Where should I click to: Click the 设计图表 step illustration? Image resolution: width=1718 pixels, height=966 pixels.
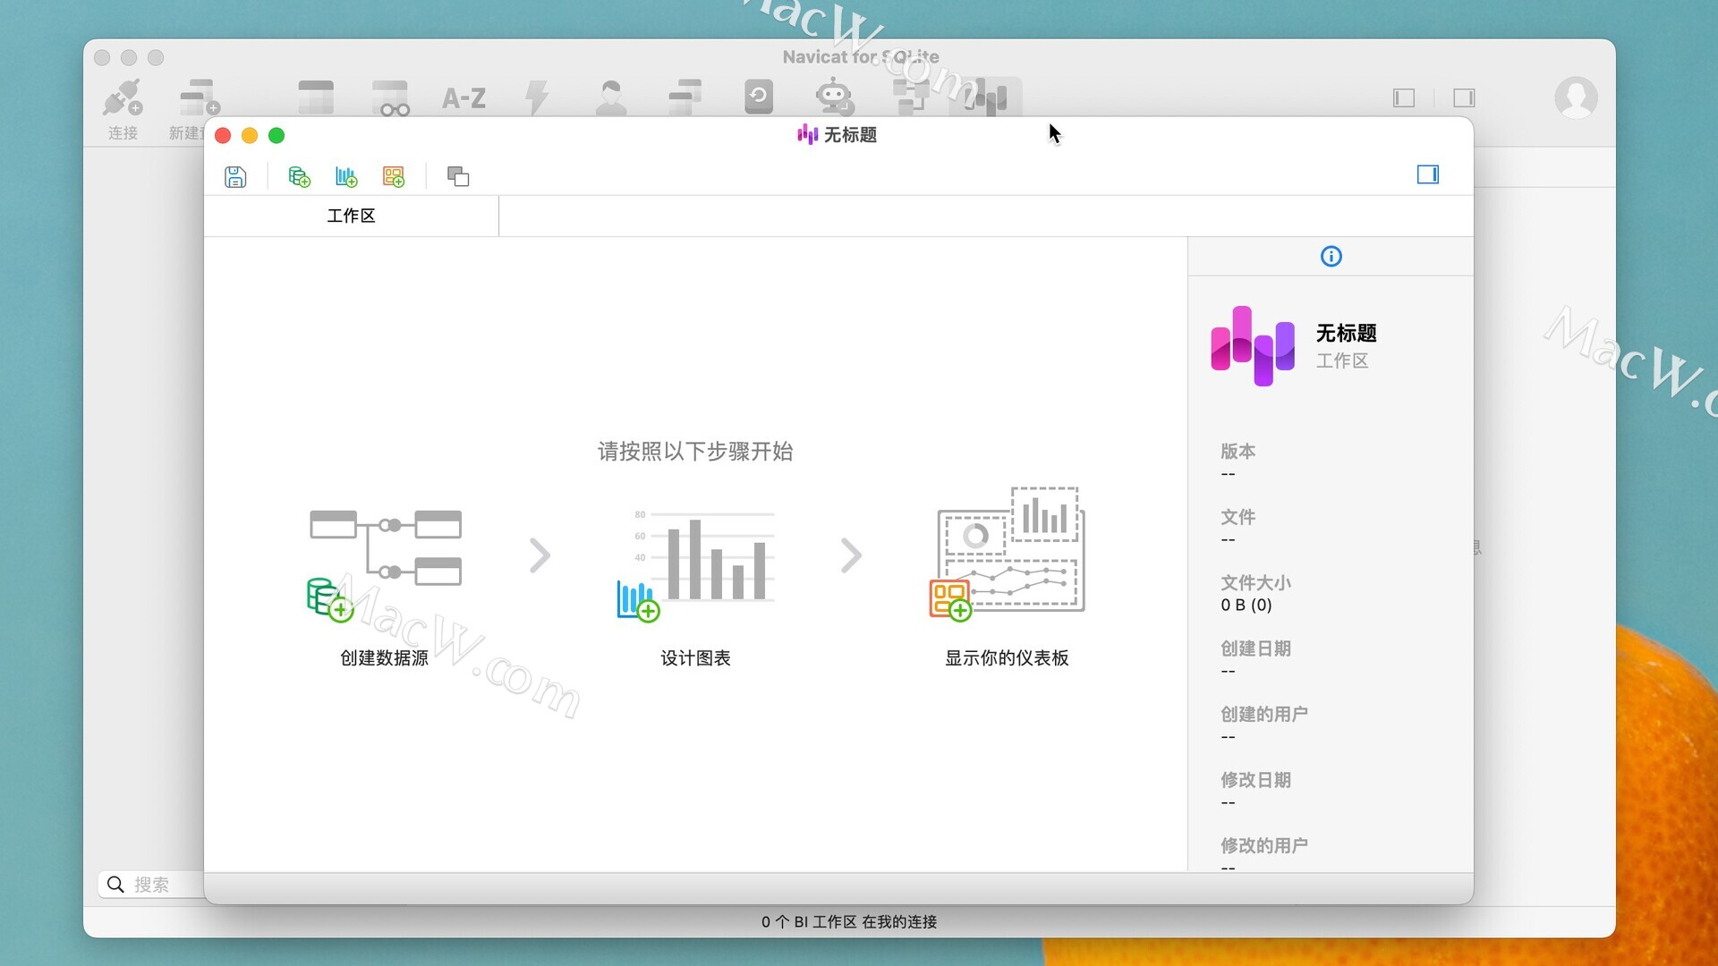click(695, 564)
